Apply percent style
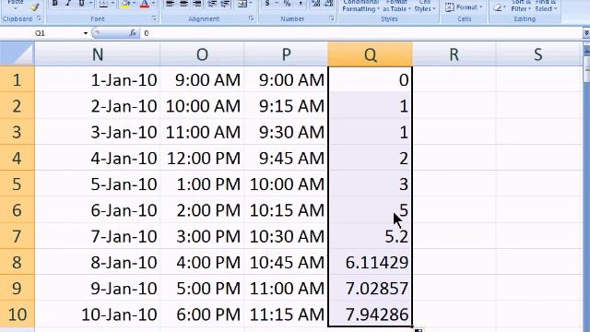Image resolution: width=590 pixels, height=332 pixels. point(287,4)
